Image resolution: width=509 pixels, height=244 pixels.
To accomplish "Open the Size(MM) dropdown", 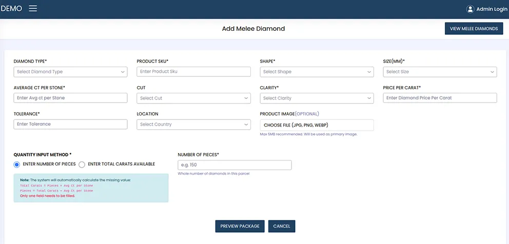I will click(x=440, y=72).
